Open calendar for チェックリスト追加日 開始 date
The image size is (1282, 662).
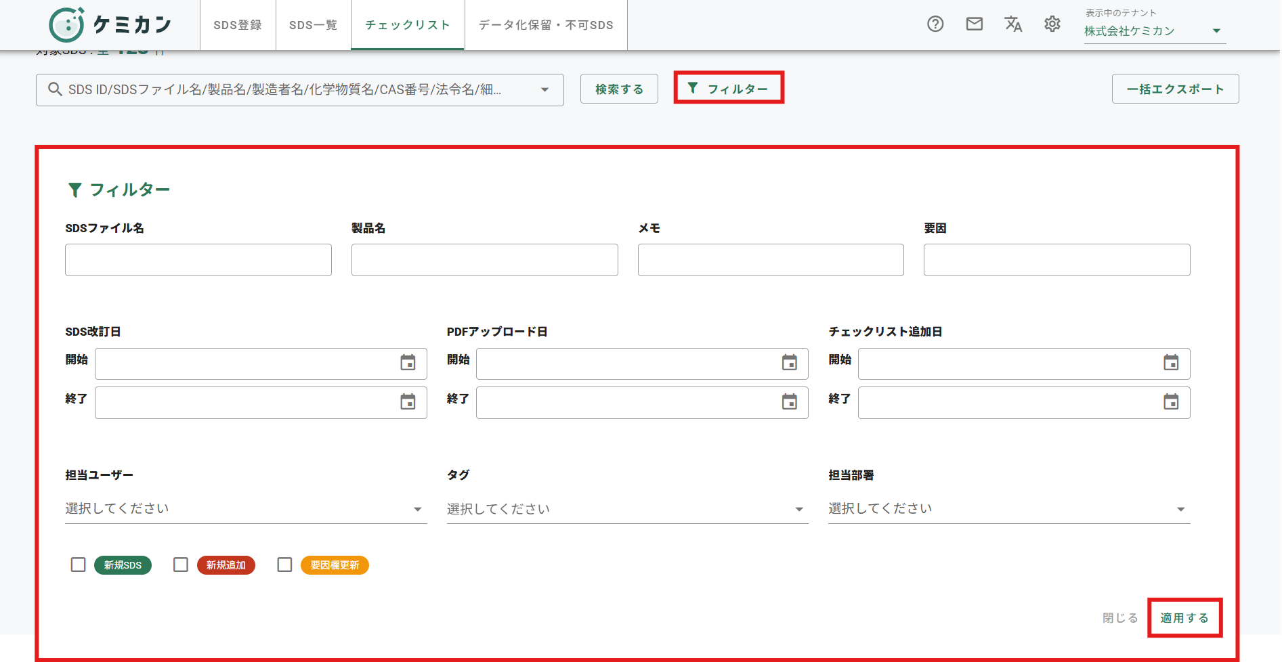point(1171,363)
